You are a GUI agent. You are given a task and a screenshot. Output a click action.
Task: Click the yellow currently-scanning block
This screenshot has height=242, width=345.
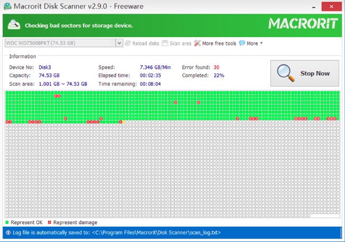[x=123, y=122]
